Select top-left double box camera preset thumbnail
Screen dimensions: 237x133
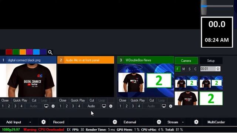click(x=186, y=83)
